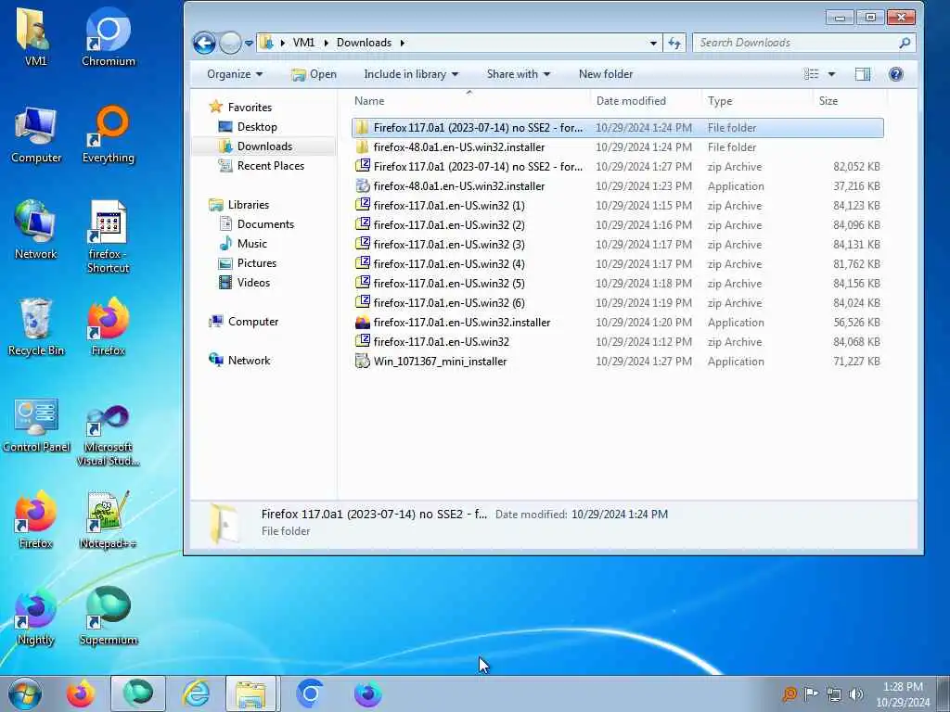Open Music library in navigation pane
Screen dimensions: 950x712
(x=252, y=244)
